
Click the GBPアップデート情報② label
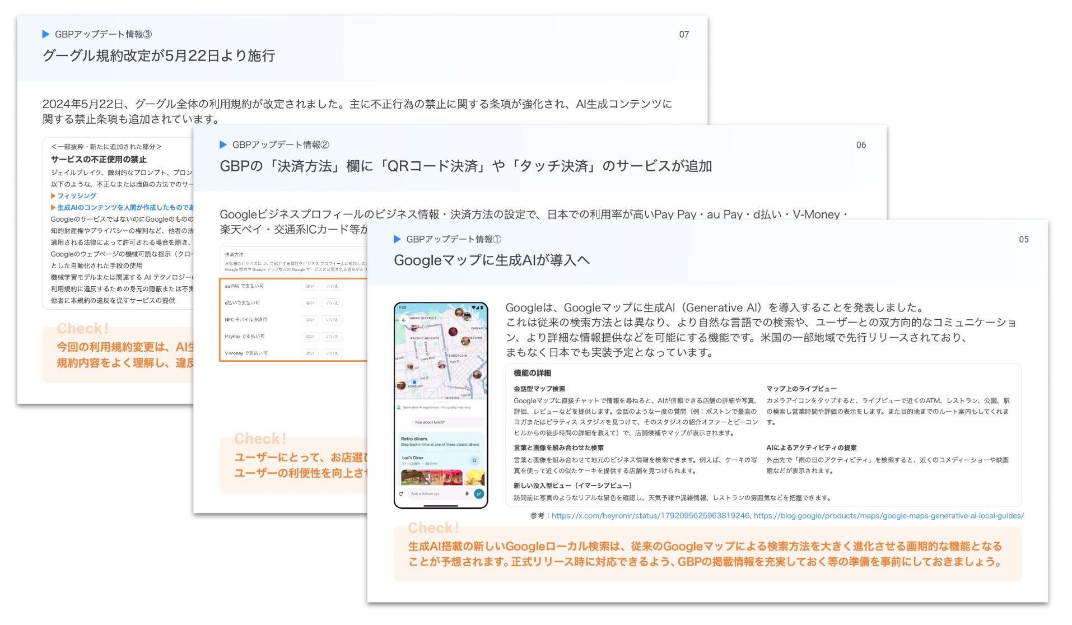click(281, 144)
